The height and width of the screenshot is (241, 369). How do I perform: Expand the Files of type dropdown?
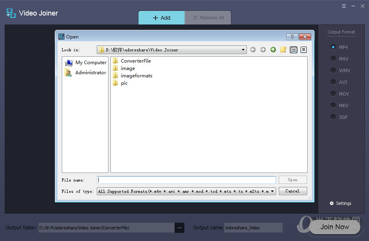pyautogui.click(x=272, y=191)
